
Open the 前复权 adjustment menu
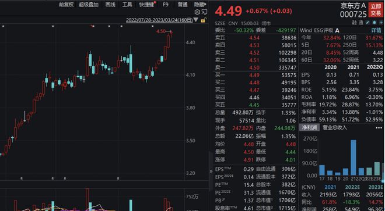[66, 5]
